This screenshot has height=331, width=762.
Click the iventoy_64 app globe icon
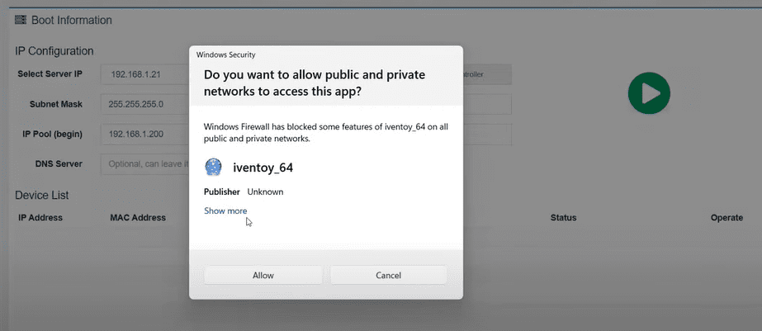[213, 168]
